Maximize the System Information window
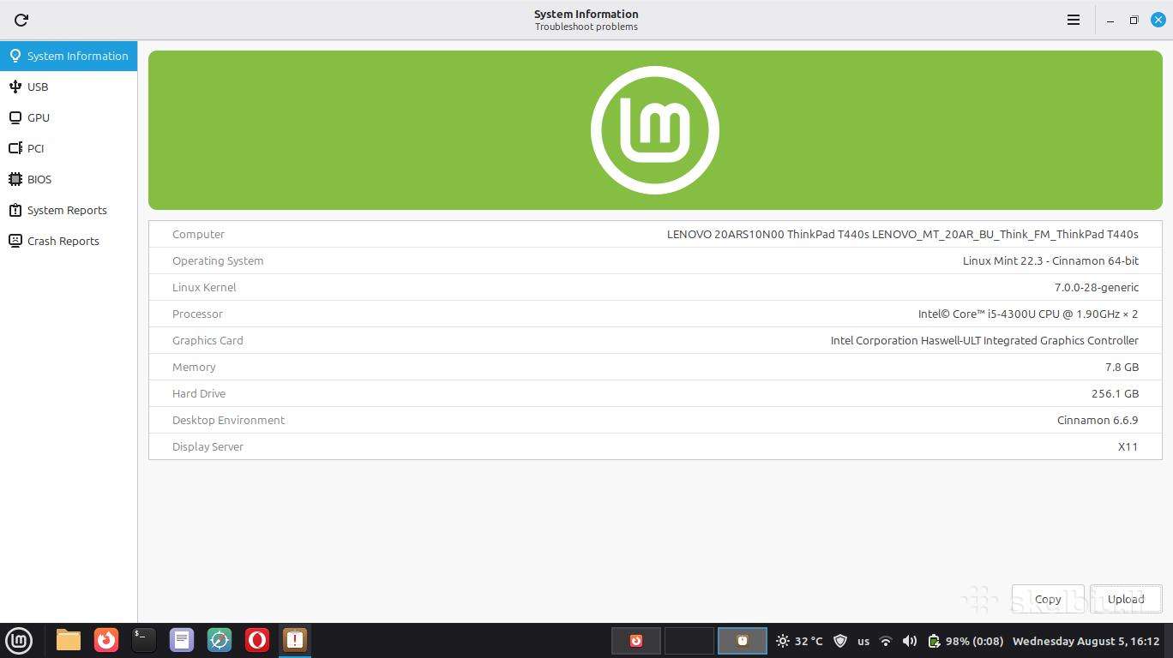The width and height of the screenshot is (1173, 658). click(x=1134, y=20)
